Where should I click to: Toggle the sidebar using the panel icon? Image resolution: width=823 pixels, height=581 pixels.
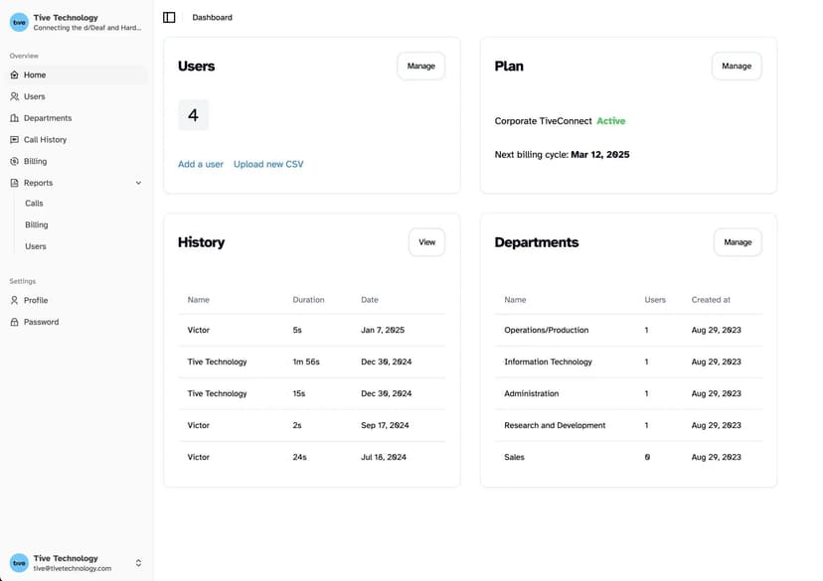169,17
